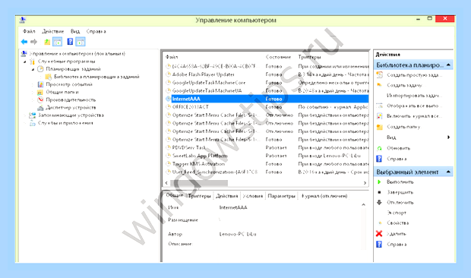Toggle the action pane toolbar icon
This screenshot has height=278, width=471.
[x=81, y=42]
